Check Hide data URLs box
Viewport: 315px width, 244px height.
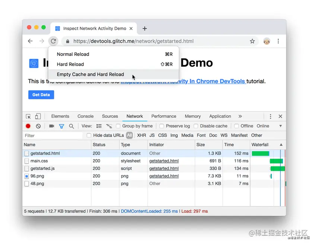(89, 135)
